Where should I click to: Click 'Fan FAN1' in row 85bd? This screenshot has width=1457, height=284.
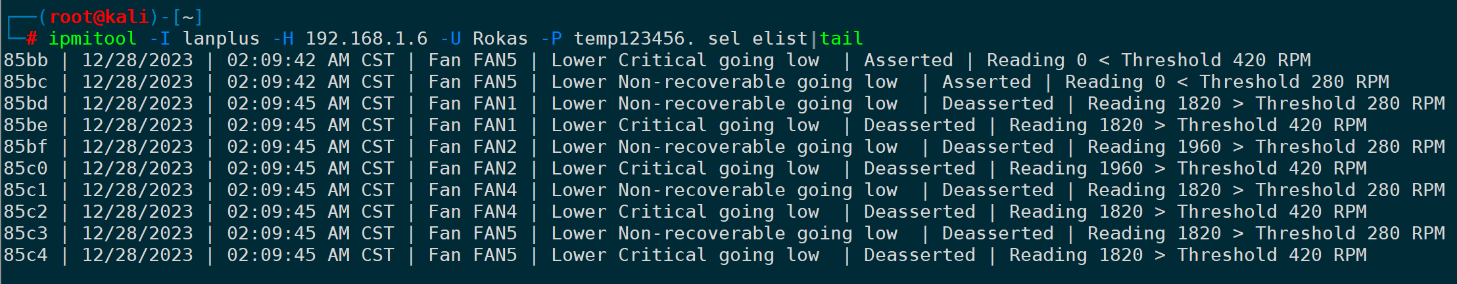click(x=473, y=104)
